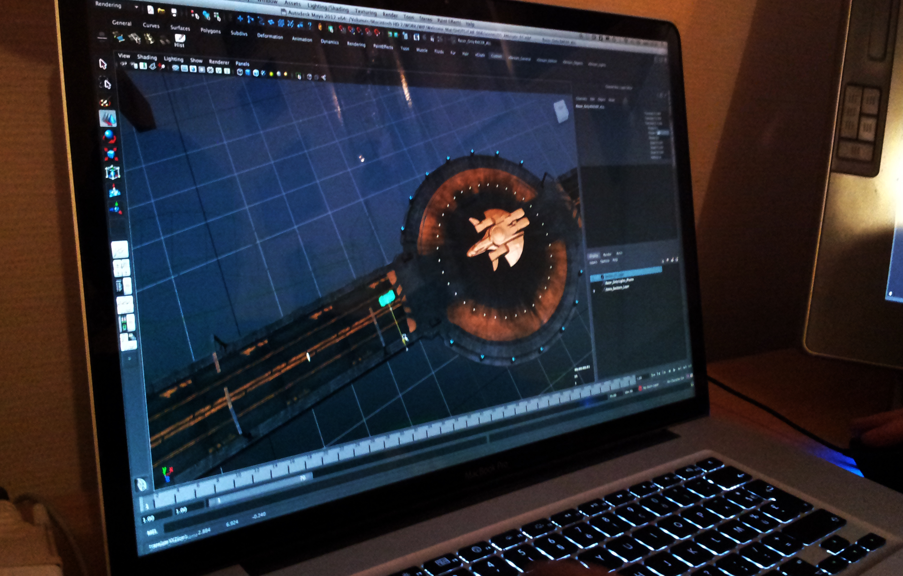The image size is (903, 576).
Task: Toggle the lock selection icon
Action: [320, 26]
